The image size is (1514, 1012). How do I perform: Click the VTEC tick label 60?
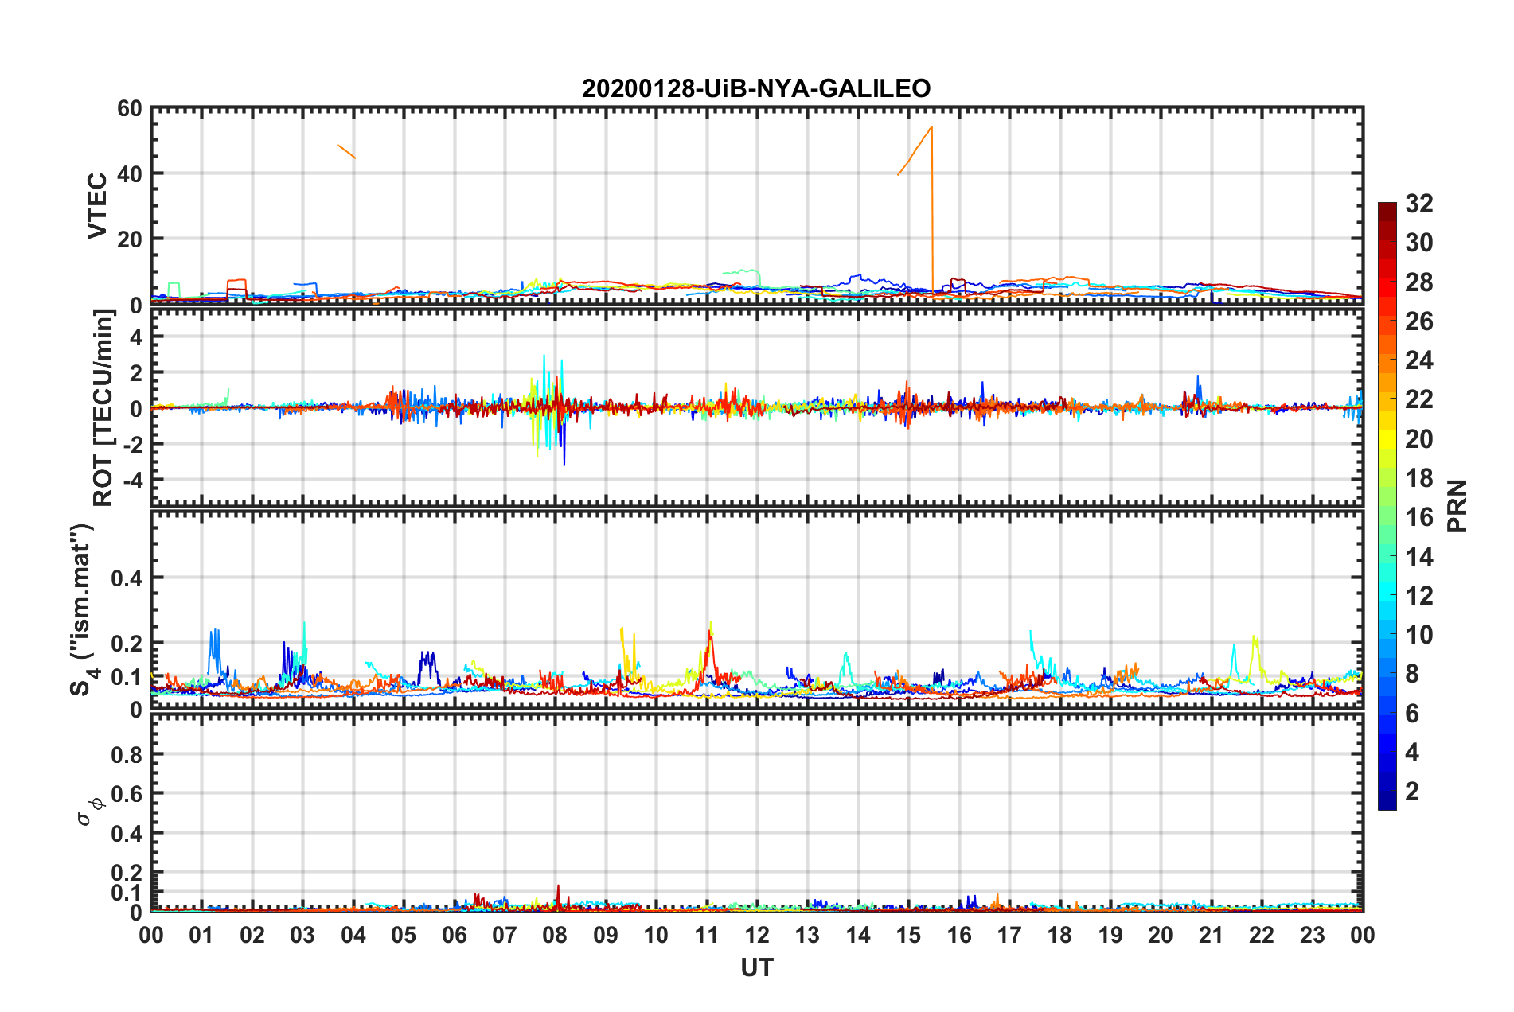(x=130, y=108)
